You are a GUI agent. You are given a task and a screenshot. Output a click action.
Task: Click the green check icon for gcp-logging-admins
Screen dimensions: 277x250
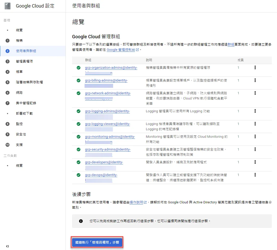click(x=79, y=111)
